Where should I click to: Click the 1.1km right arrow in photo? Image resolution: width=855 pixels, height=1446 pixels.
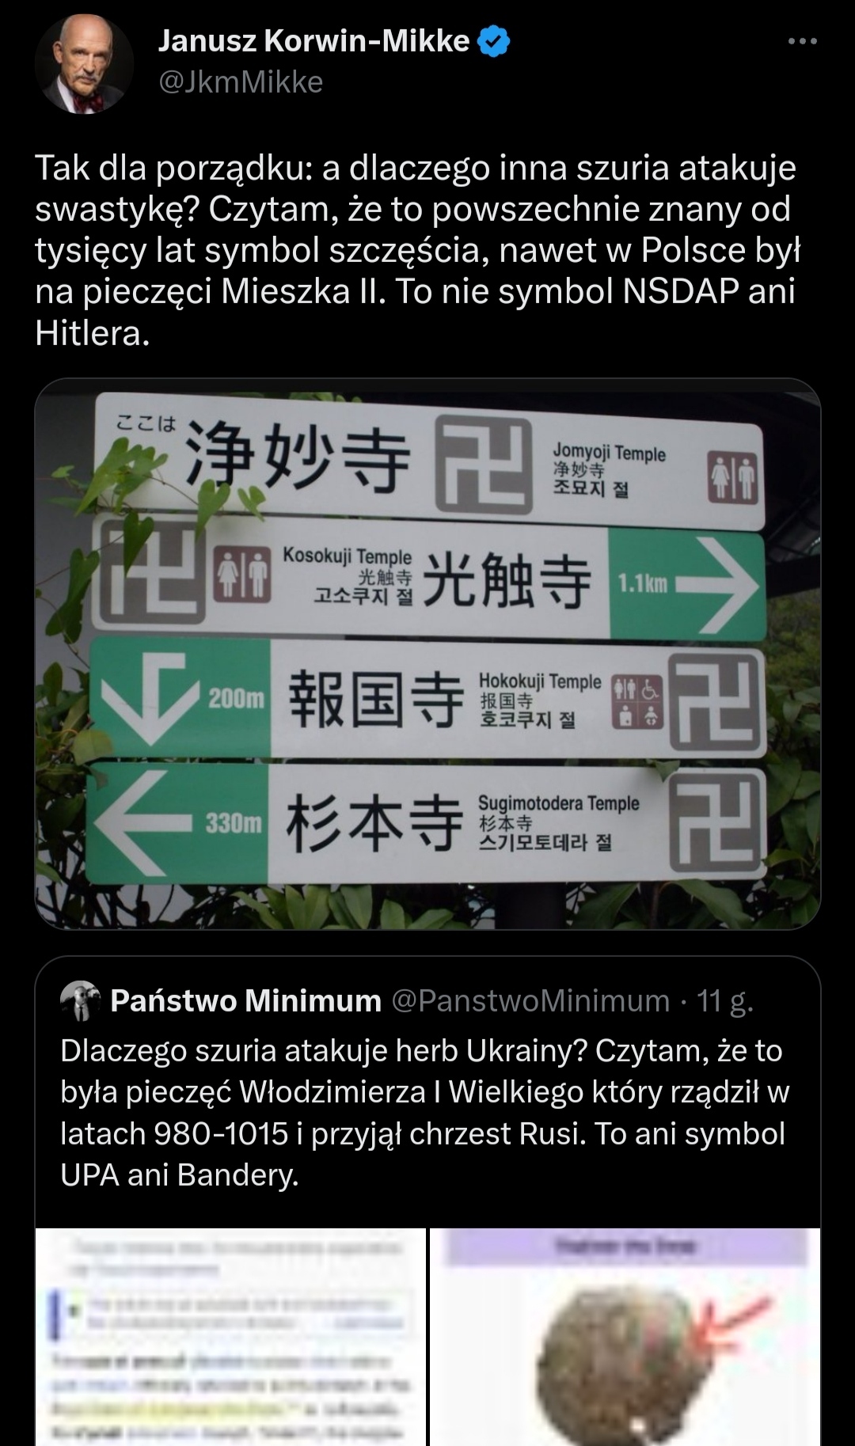tap(686, 586)
